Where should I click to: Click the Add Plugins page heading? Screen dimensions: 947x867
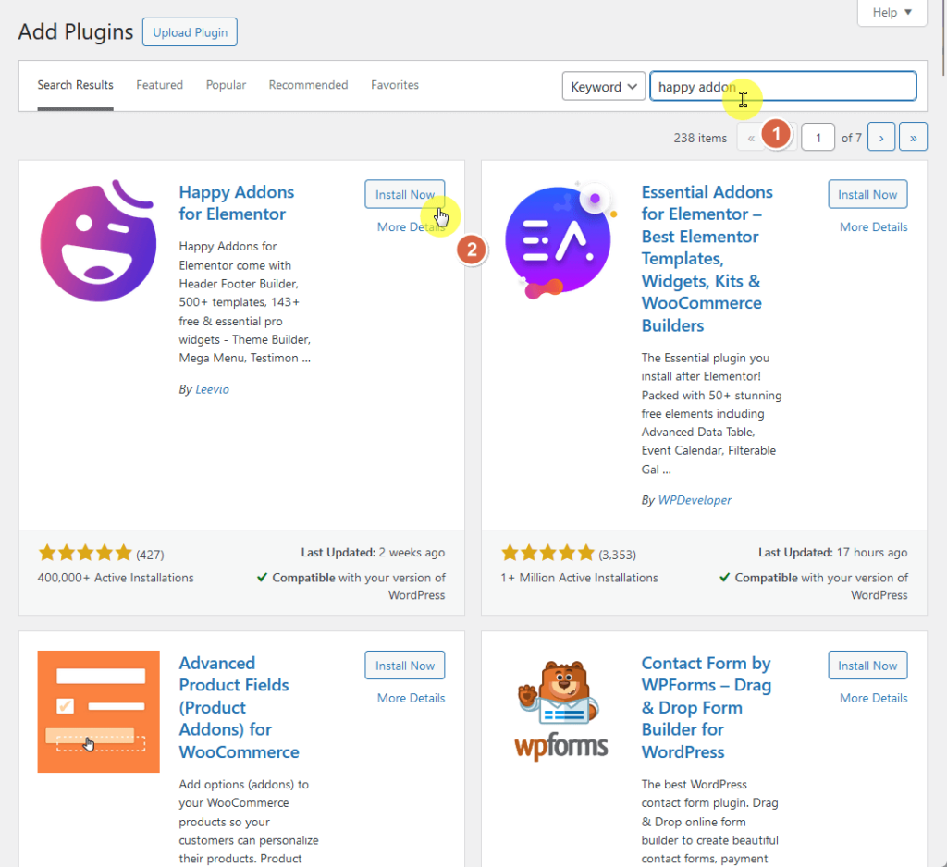(76, 31)
